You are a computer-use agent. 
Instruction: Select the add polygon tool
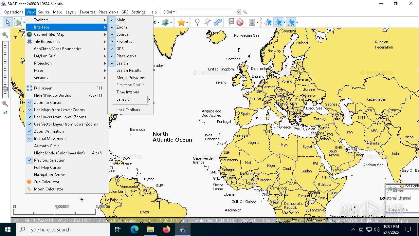coord(218,22)
